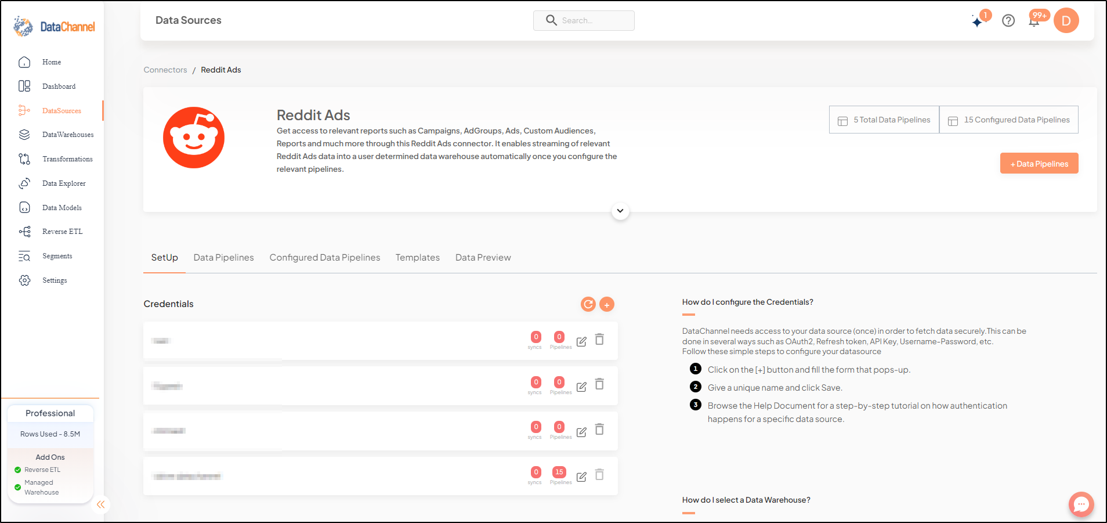1107x523 pixels.
Task: Click the Credentials section heading
Action: click(169, 304)
